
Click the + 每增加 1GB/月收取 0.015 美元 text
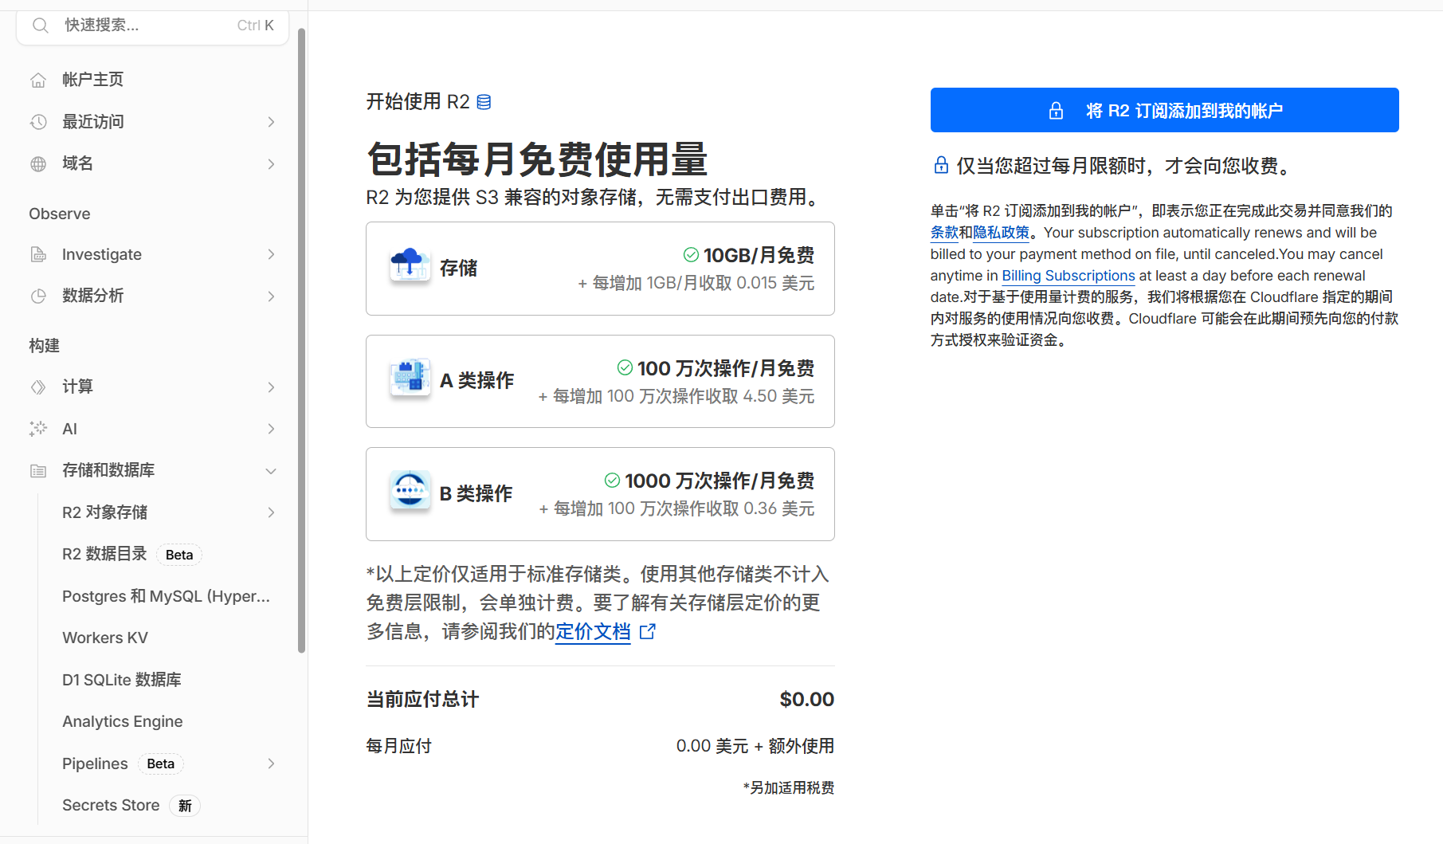[696, 284]
